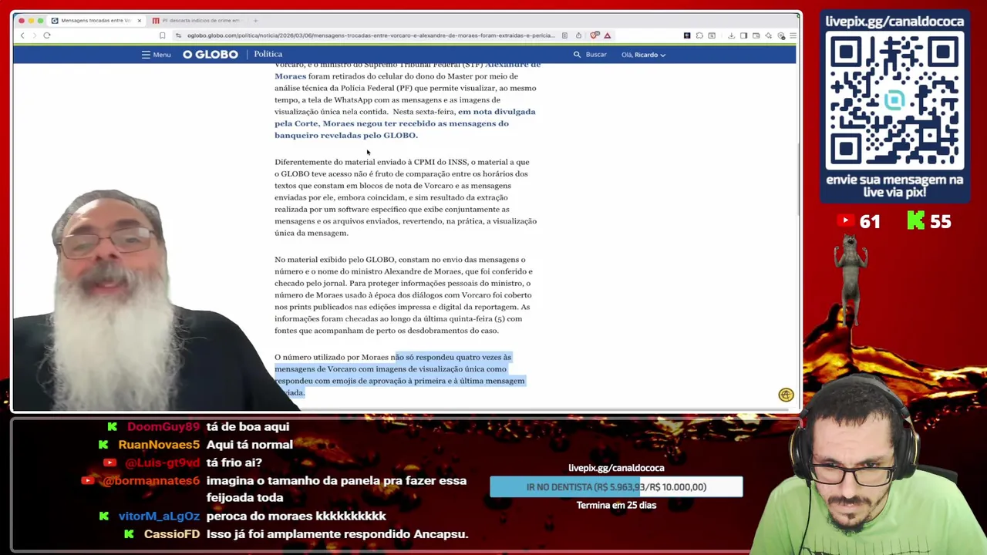Toggle reader mode icon in address bar
The height and width of the screenshot is (555, 987).
564,35
